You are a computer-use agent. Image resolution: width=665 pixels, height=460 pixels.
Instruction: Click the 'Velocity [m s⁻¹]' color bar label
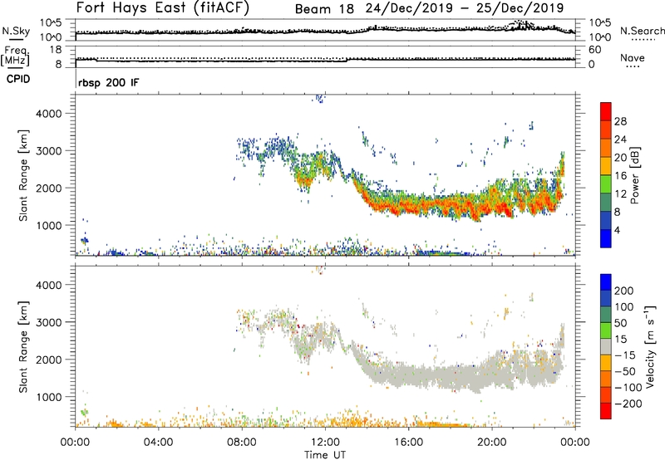coord(650,346)
